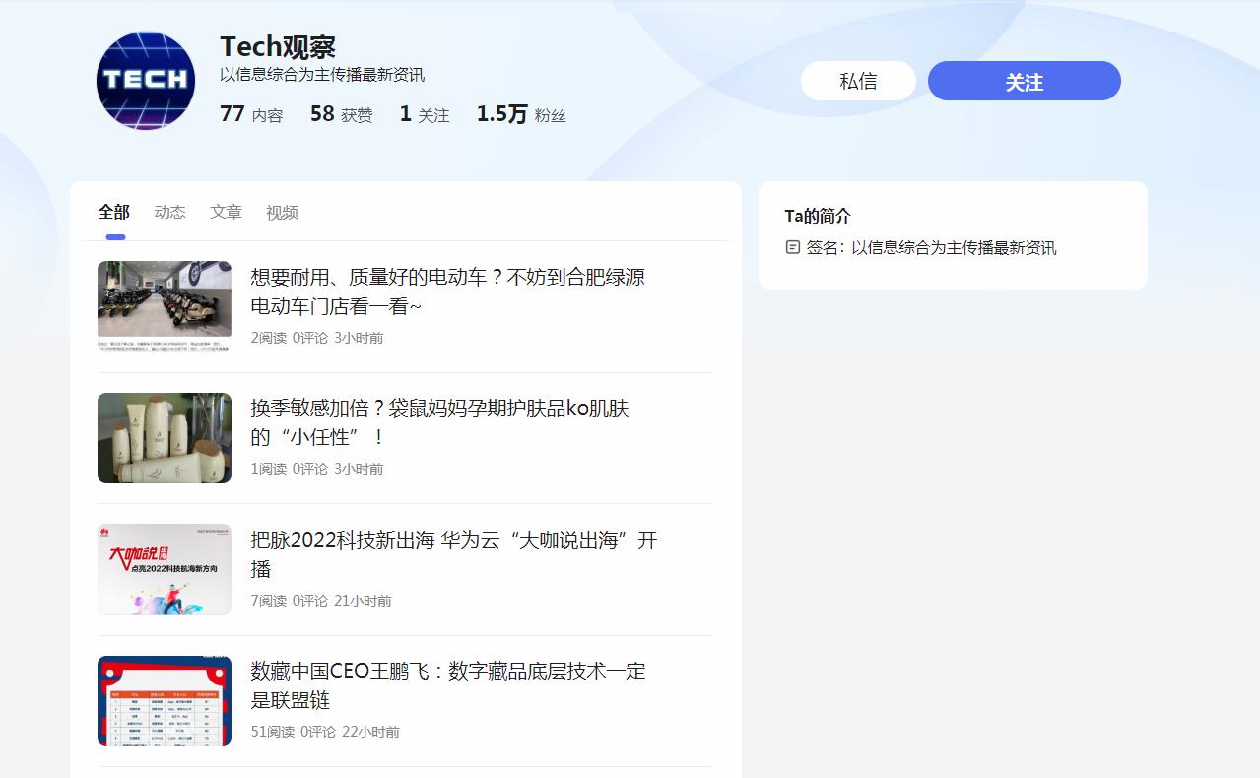The image size is (1260, 778).
Task: Open article 把脉2022科技新出海 华为云
Action: click(454, 554)
